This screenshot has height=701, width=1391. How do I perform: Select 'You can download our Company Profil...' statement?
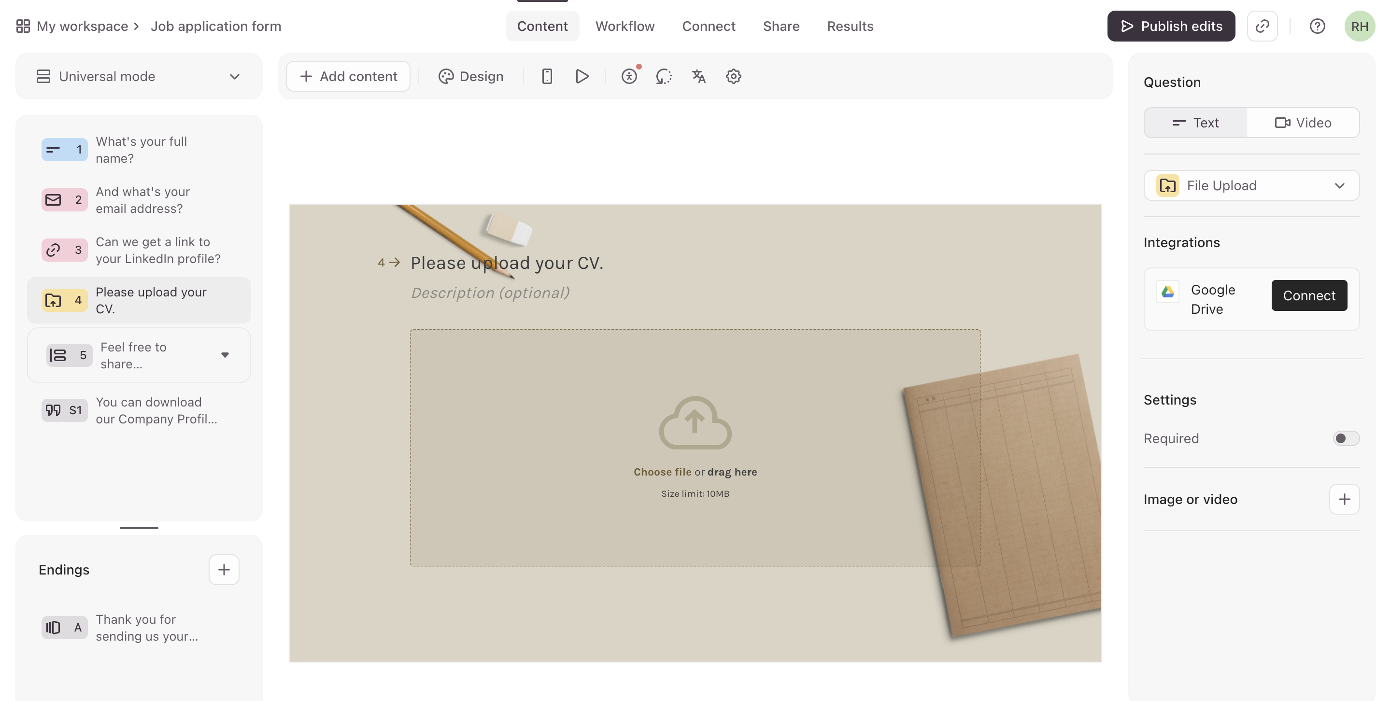139,410
